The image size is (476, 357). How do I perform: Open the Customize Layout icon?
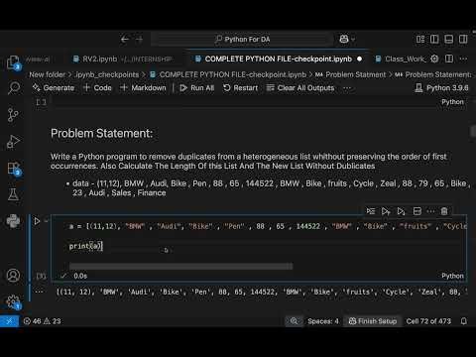420,39
